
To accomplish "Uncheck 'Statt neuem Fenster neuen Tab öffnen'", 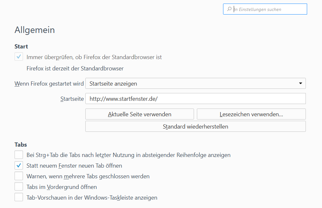I will (19, 166).
